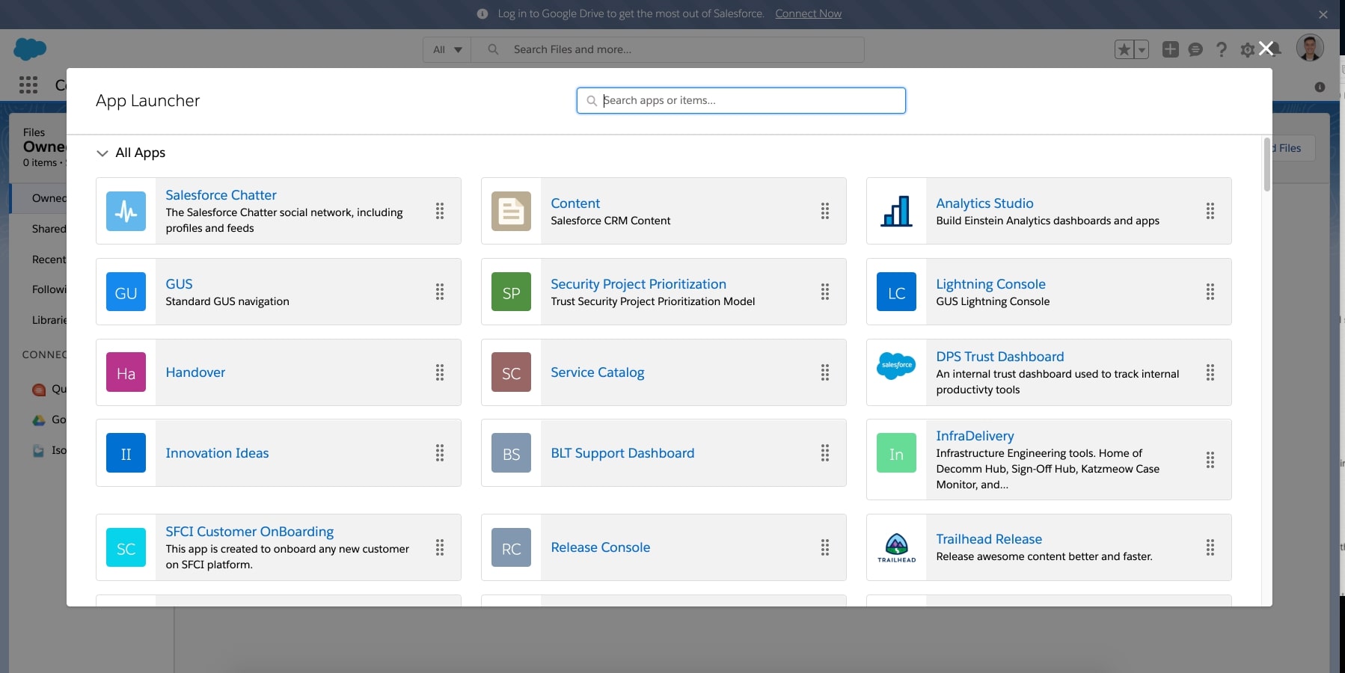Image resolution: width=1345 pixels, height=673 pixels.
Task: Click the green SP Security Project icon
Action: 511,292
